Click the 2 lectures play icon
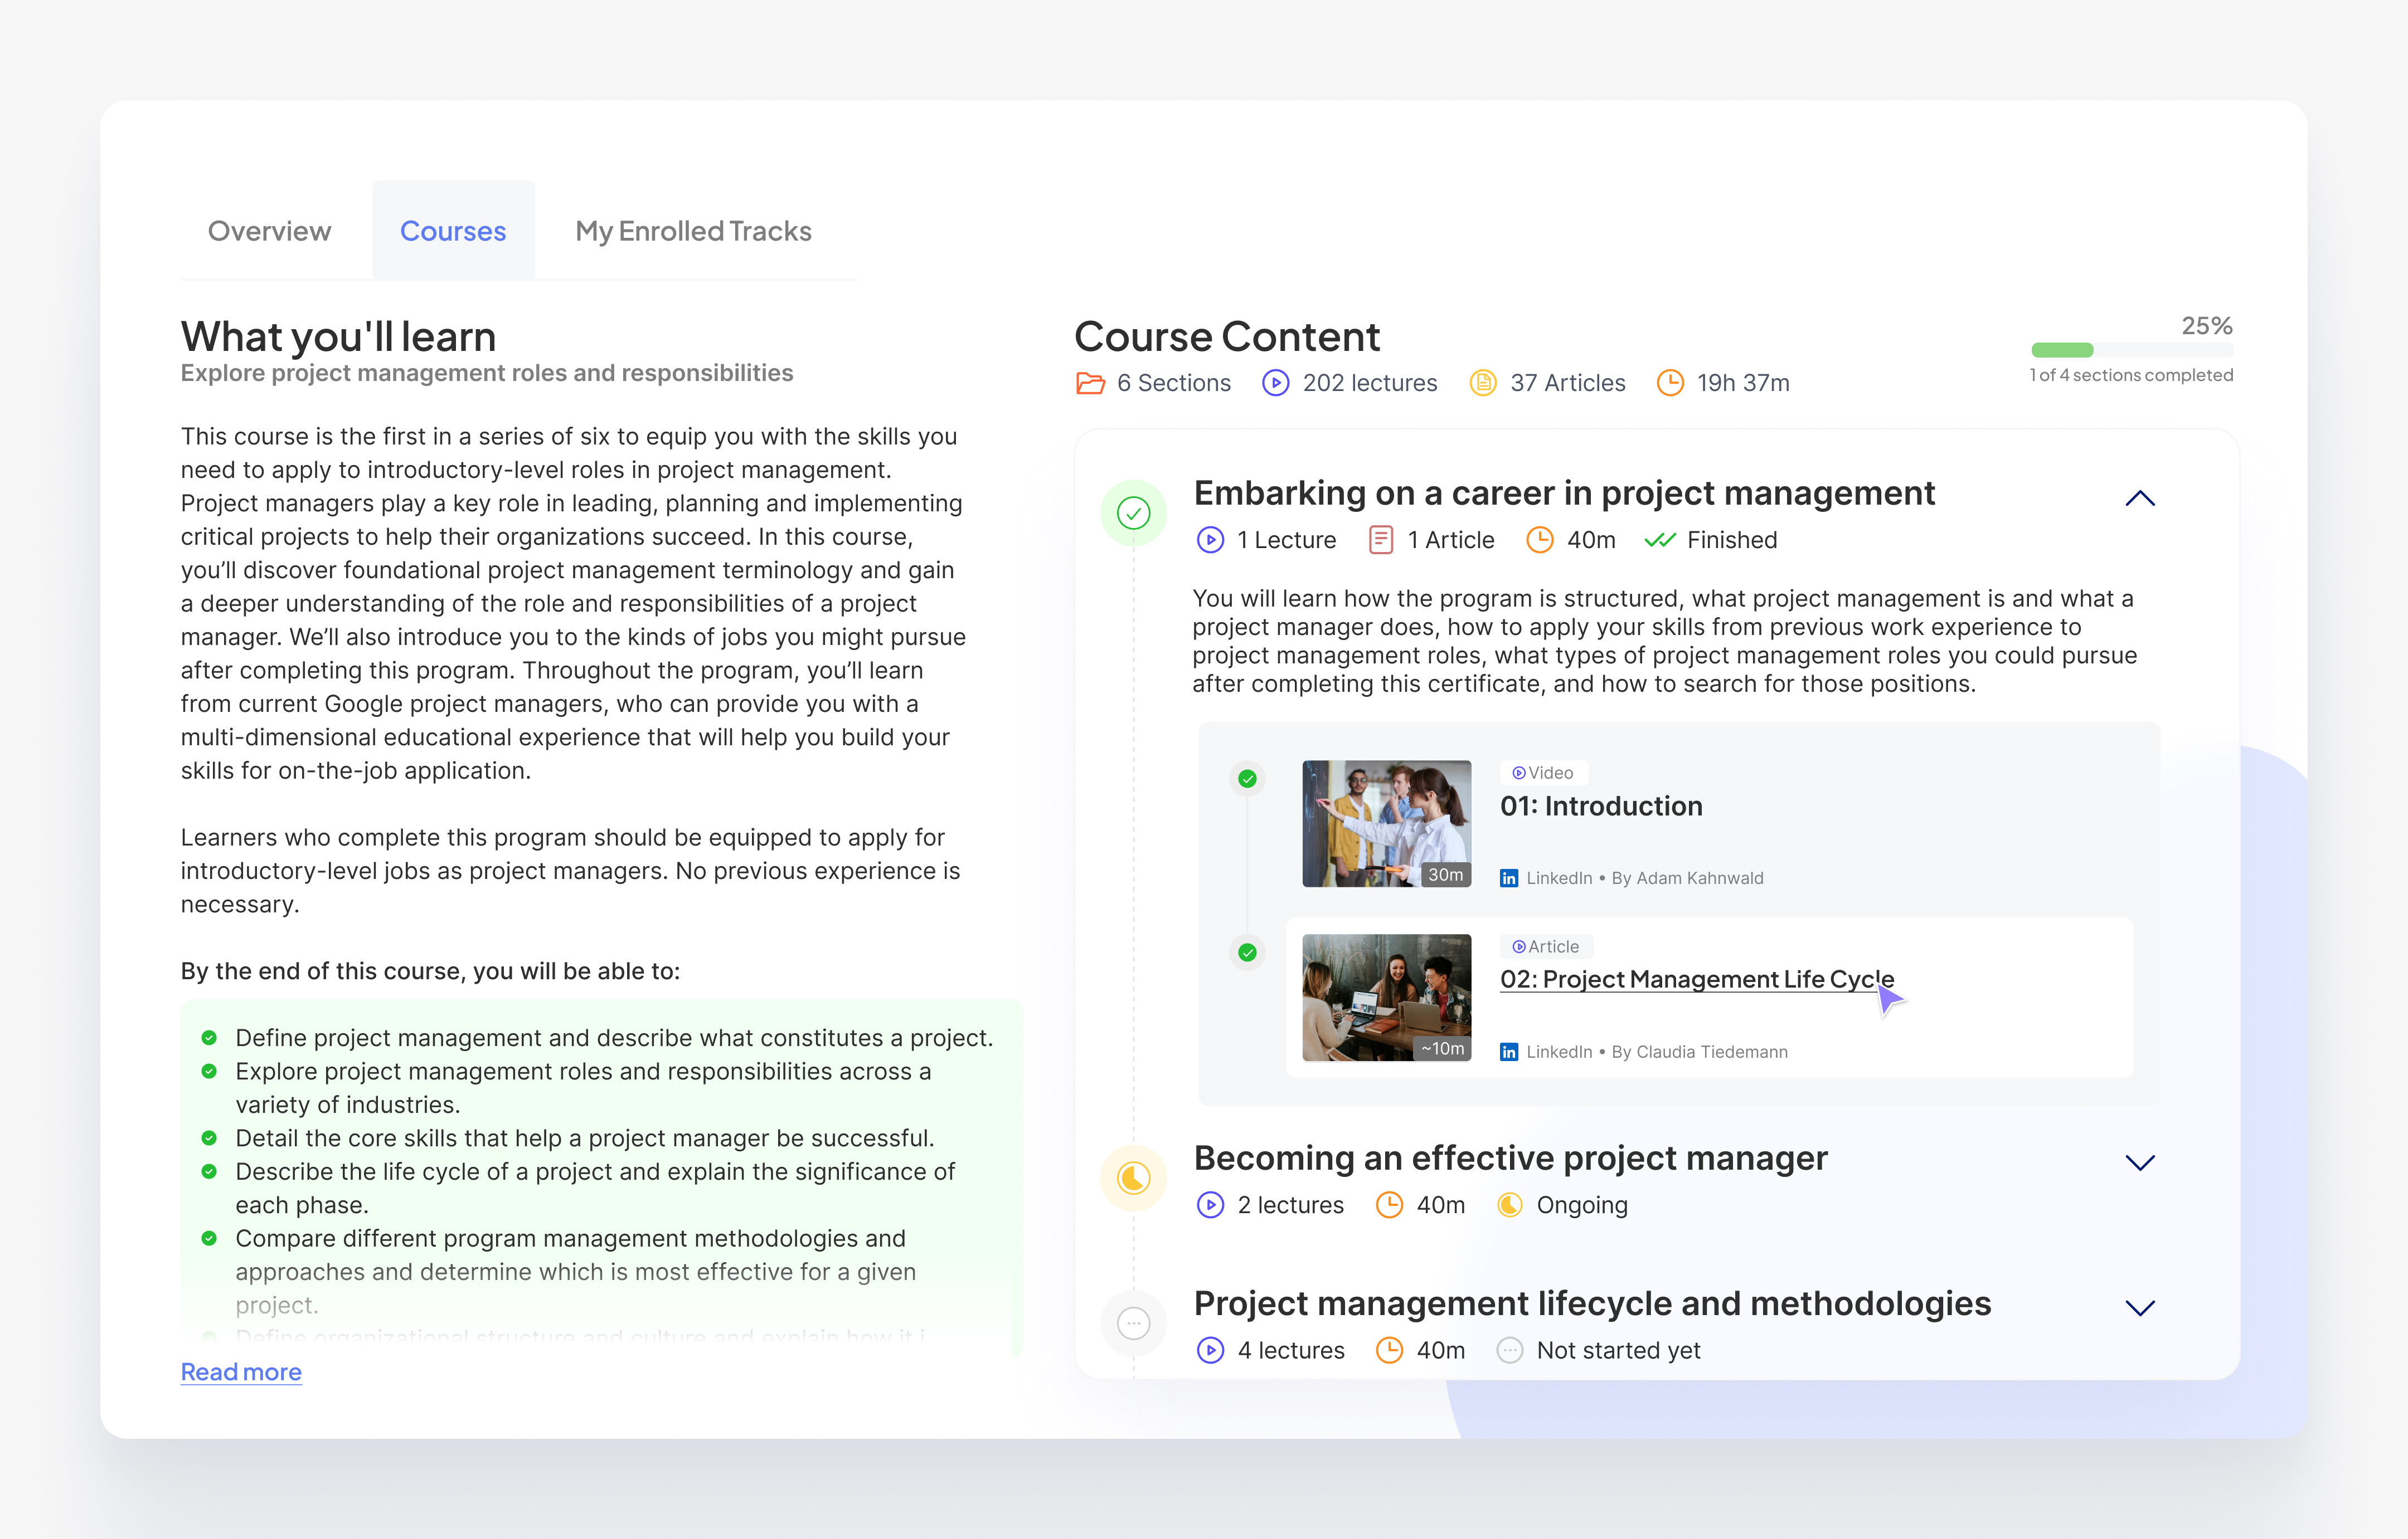 click(x=1210, y=1205)
